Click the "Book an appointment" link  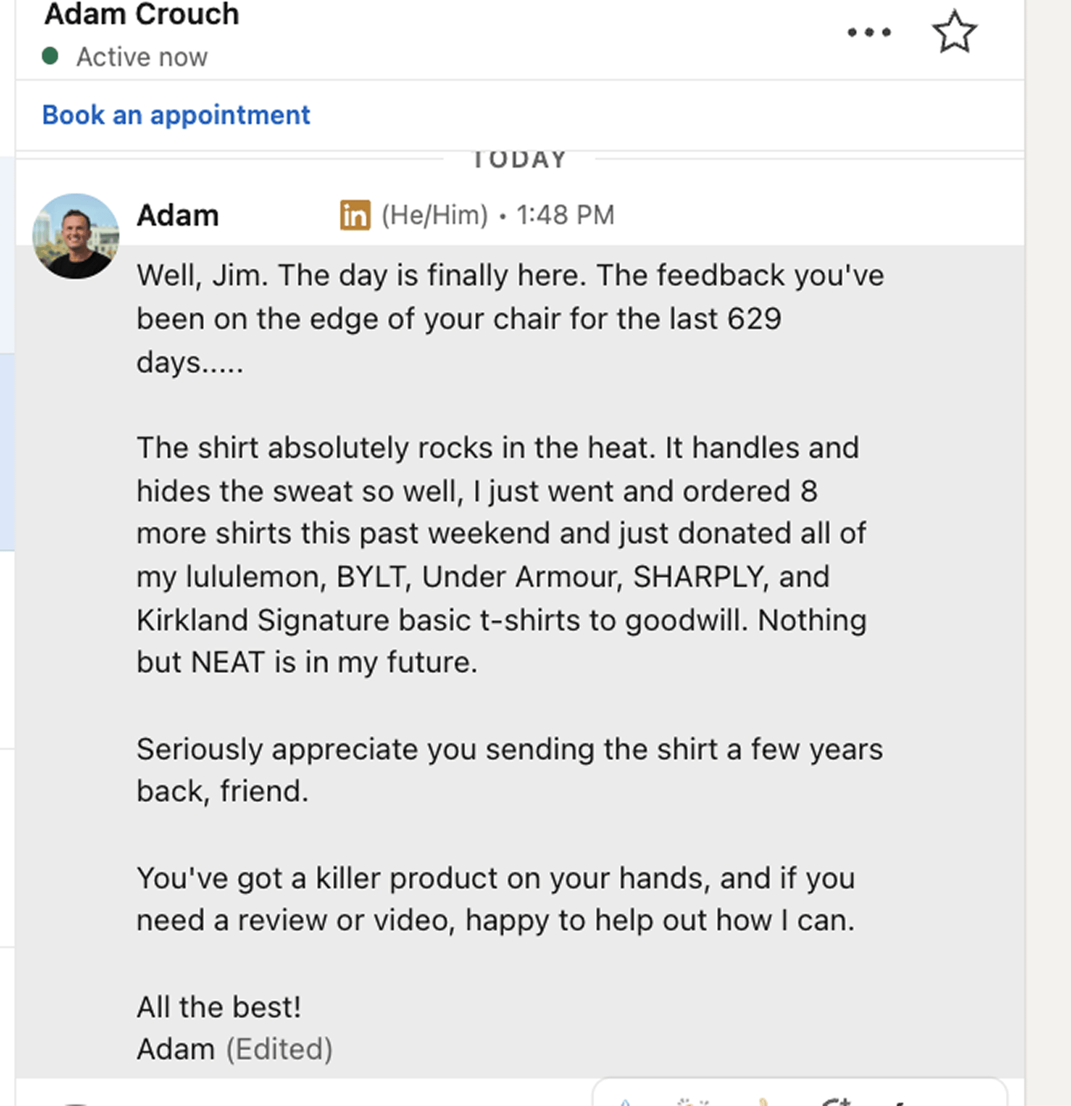(x=176, y=115)
